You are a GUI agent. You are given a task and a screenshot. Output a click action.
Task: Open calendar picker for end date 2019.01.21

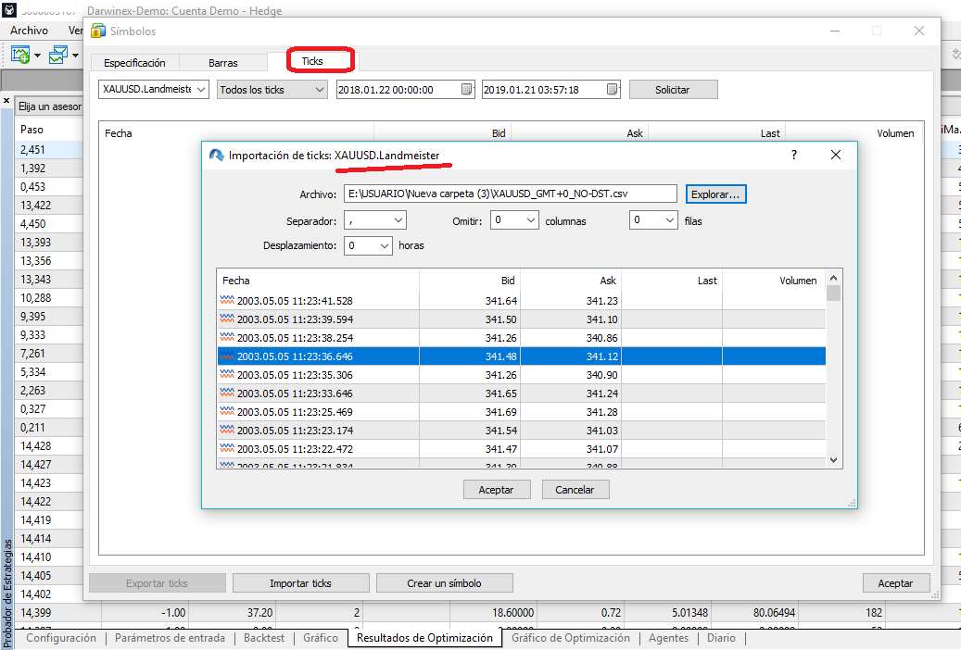point(613,90)
